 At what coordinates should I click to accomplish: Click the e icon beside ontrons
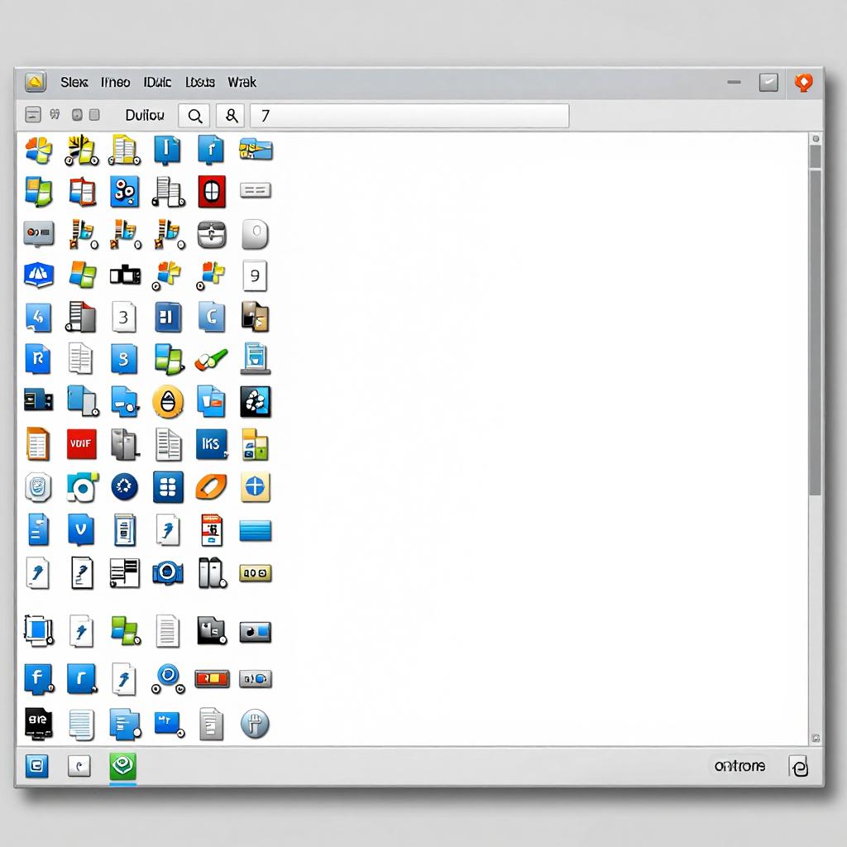(798, 766)
